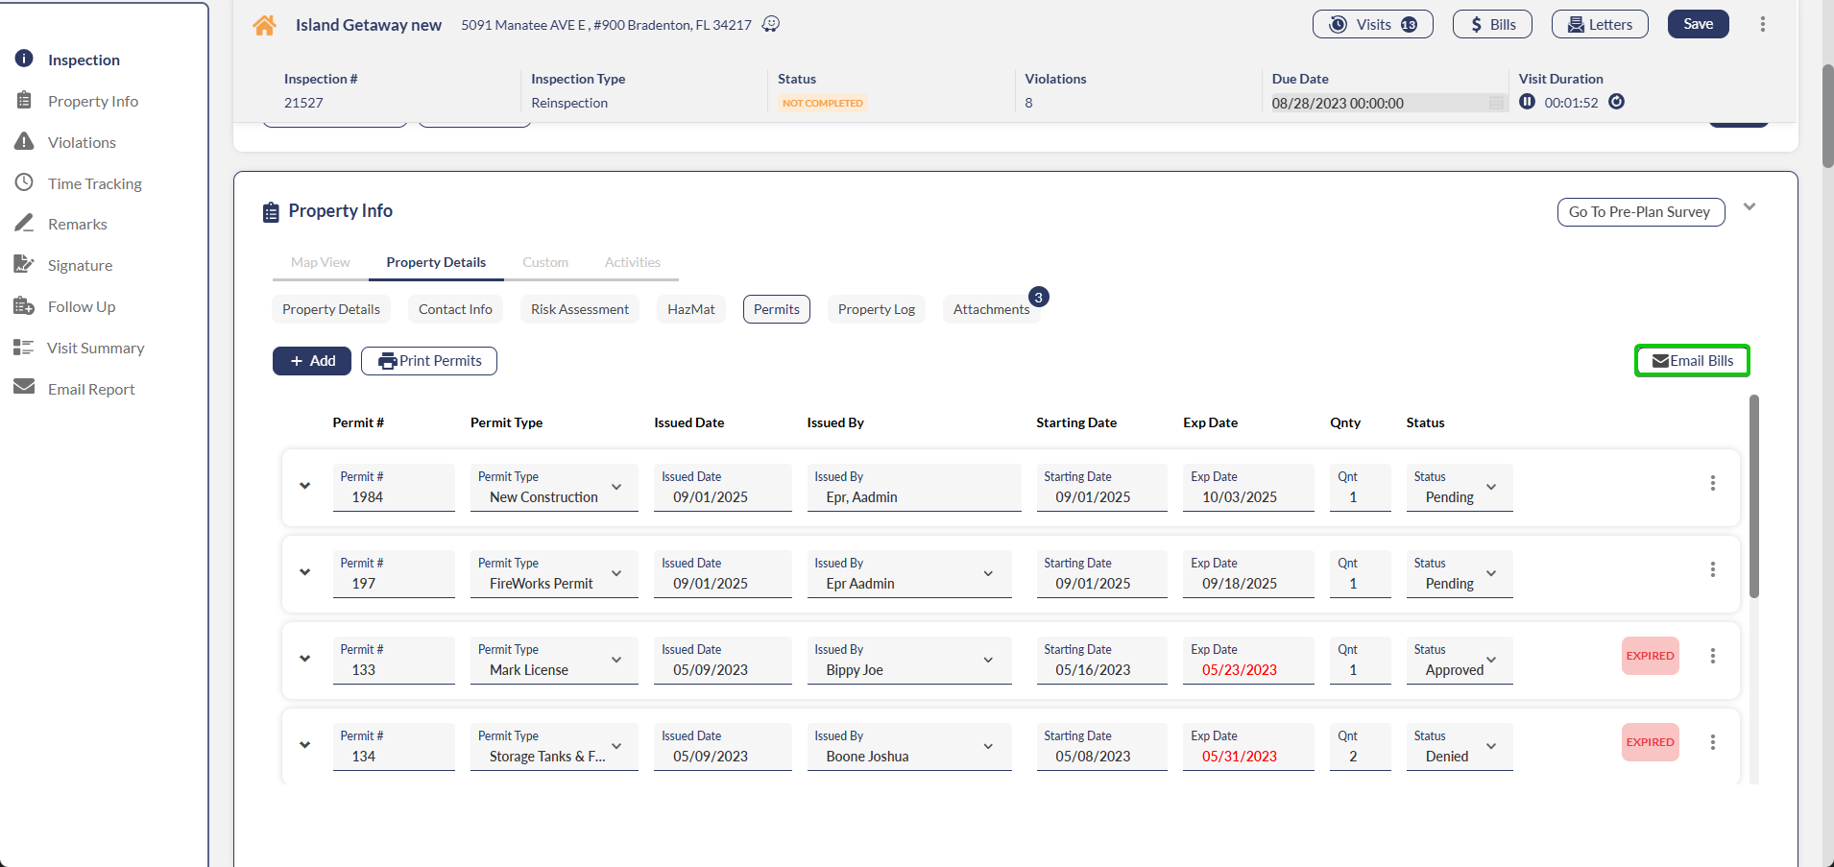Select the HazMat tab
Image resolution: width=1834 pixels, height=867 pixels.
point(690,309)
